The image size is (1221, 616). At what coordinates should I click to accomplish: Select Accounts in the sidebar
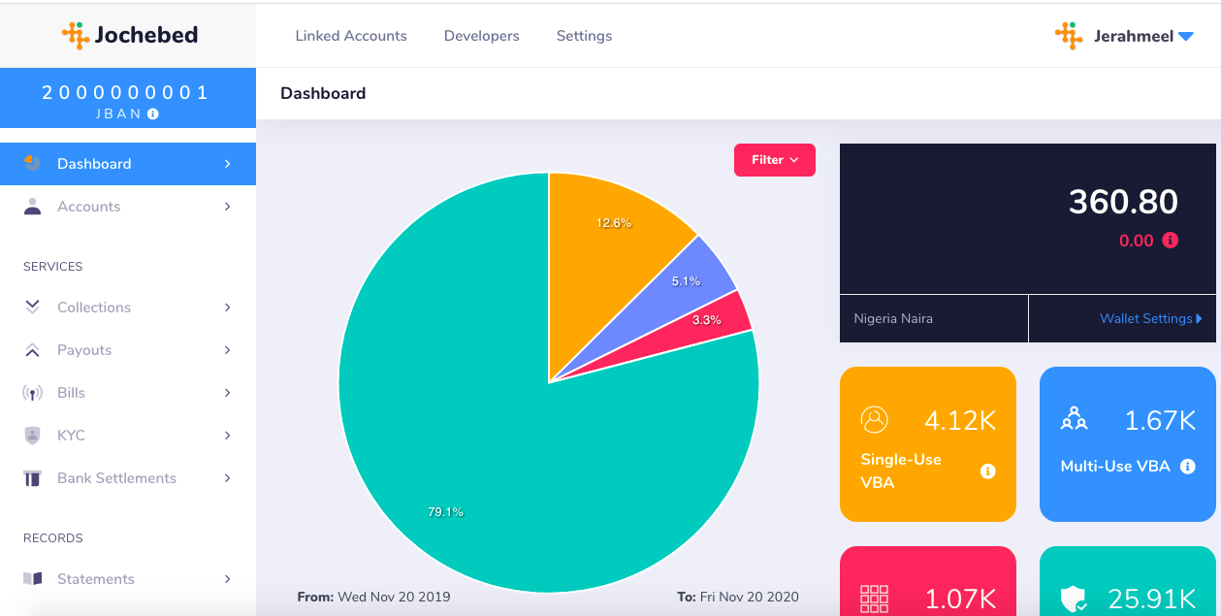click(128, 207)
